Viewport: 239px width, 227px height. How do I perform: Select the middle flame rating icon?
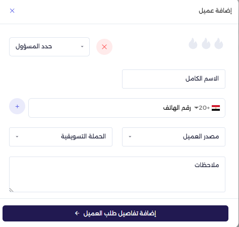click(206, 43)
